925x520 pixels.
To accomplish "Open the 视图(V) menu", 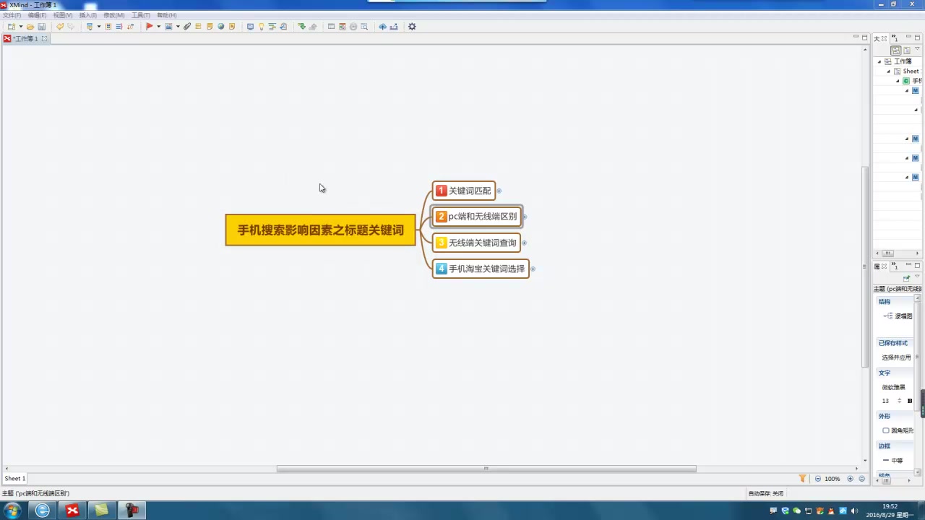I will point(63,15).
